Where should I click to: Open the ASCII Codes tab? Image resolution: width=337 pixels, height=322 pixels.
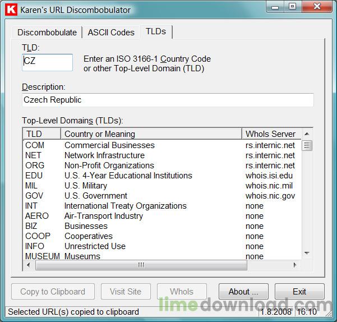pyautogui.click(x=111, y=33)
